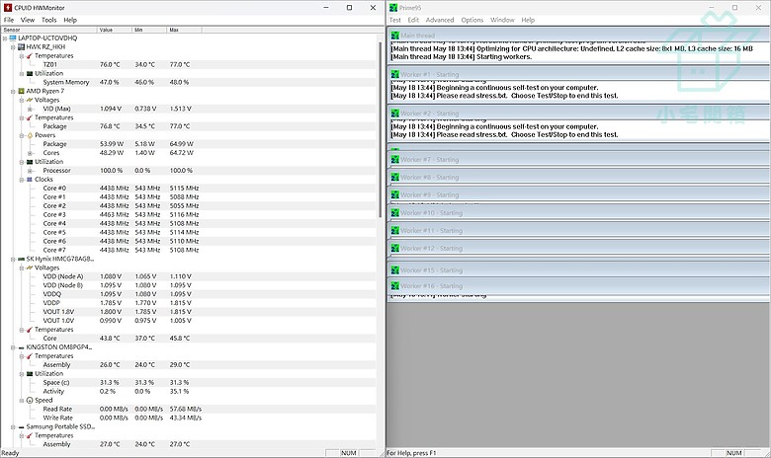The image size is (771, 458).
Task: Collapse the Voltages group under AMD Ryzen 7
Action: (22, 100)
